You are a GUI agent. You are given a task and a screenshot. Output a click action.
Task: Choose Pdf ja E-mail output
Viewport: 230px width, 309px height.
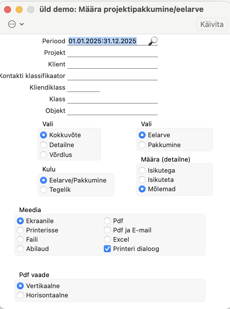pyautogui.click(x=107, y=230)
